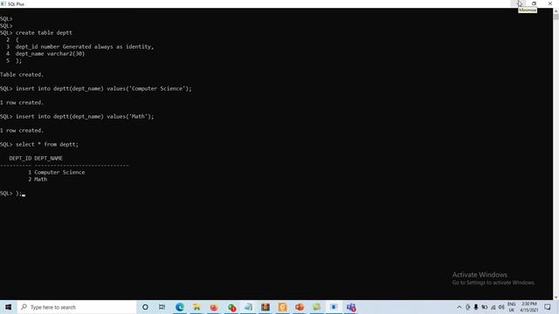Image resolution: width=559 pixels, height=314 pixels.
Task: Switch ENG UK input language
Action: coord(512,307)
